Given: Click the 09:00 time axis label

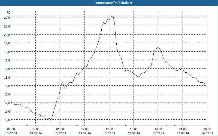Looking at the screenshot, I should [85, 129].
